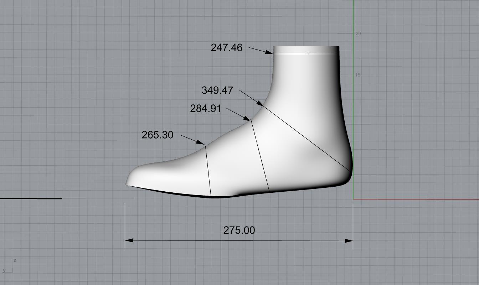This screenshot has width=479, height=285.
Task: Select the 247.46 leader text
Action: tap(227, 48)
